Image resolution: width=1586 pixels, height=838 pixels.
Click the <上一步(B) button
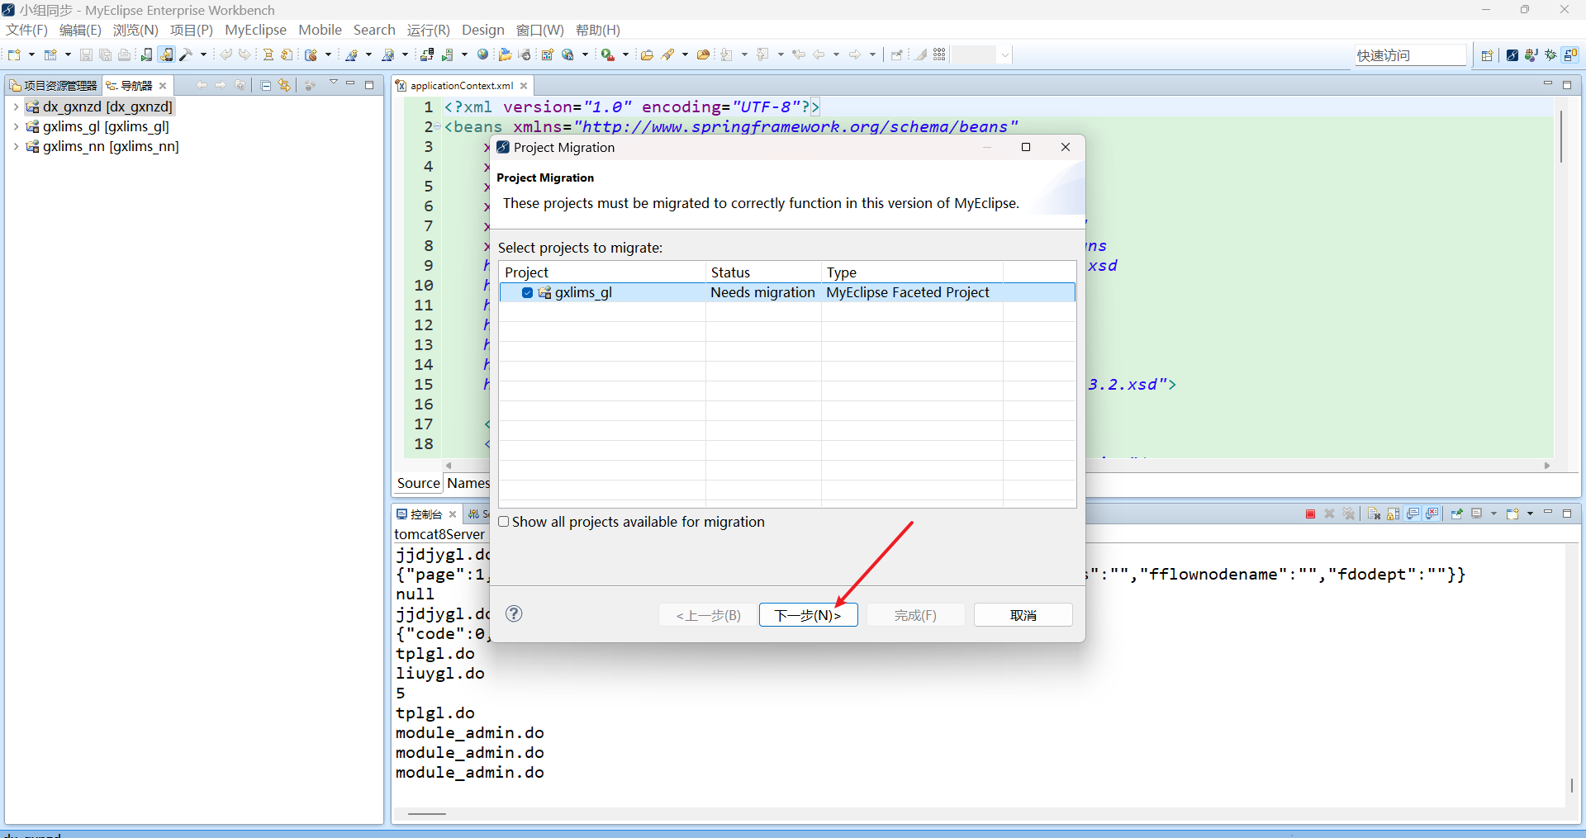tap(709, 615)
